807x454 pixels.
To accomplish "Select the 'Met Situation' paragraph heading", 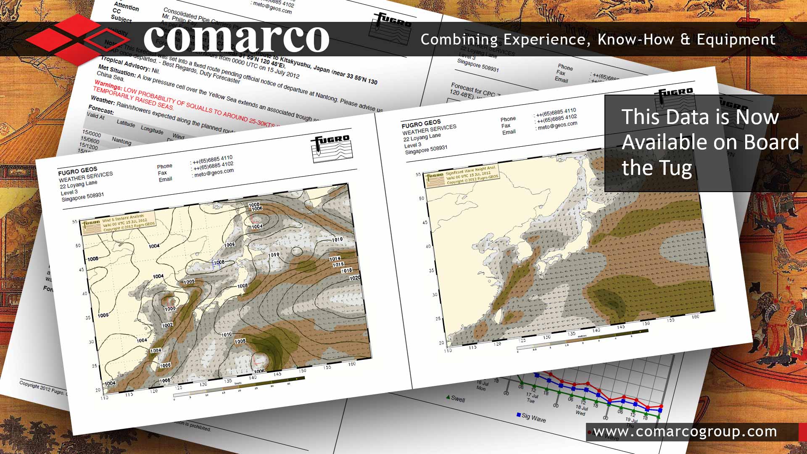I will point(116,71).
